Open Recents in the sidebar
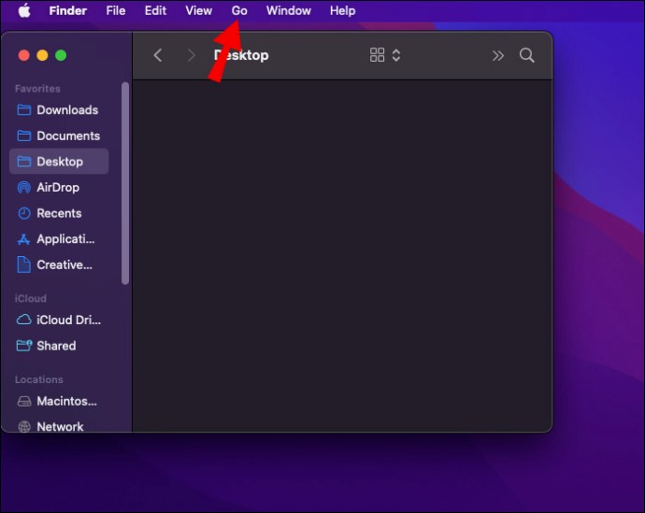 [x=59, y=213]
